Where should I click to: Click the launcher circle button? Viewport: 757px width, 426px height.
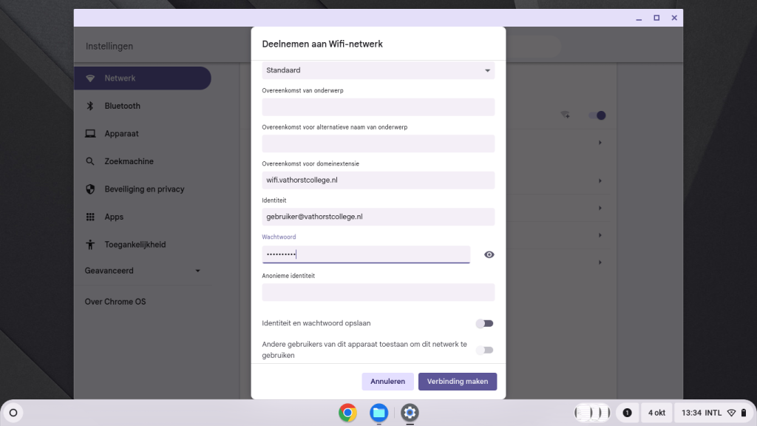[13, 413]
